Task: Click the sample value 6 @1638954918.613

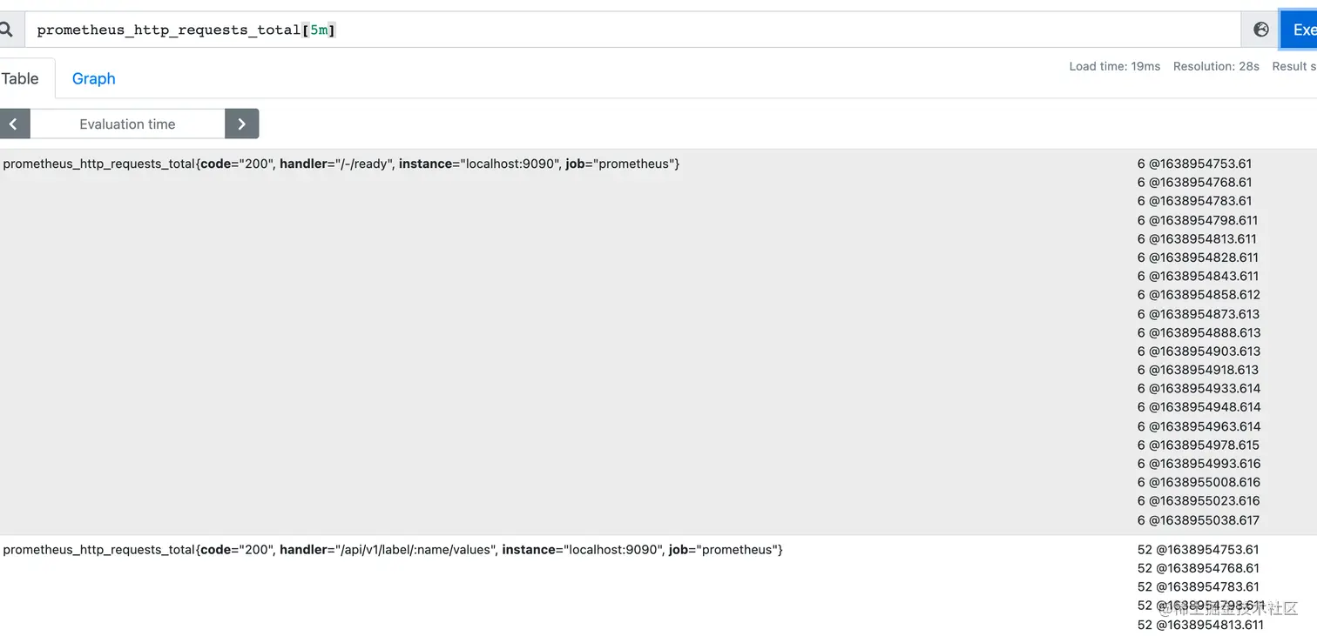Action: [x=1198, y=370]
